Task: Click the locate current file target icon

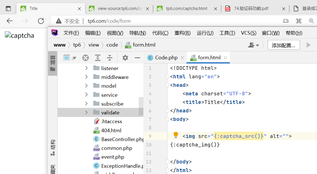Action: [85, 58]
